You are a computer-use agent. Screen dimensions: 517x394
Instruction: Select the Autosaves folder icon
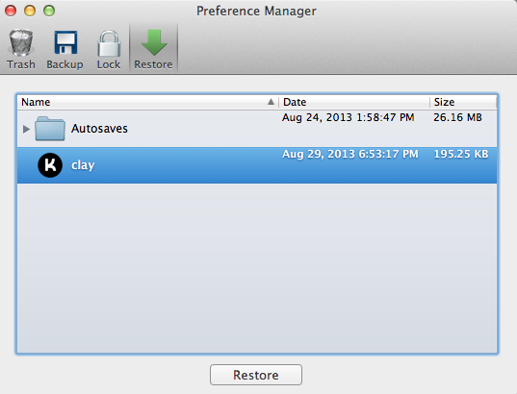tap(50, 129)
